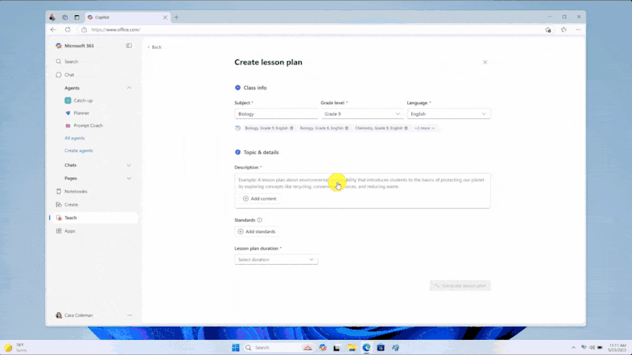
Task: Open the weather widget showing 78°F
Action: 16,348
